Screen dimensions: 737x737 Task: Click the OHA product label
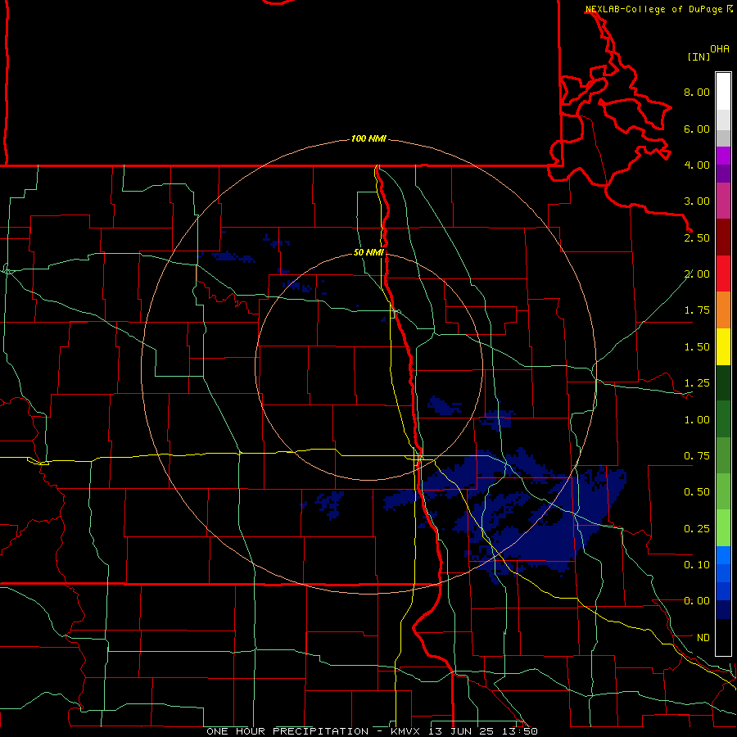click(720, 49)
